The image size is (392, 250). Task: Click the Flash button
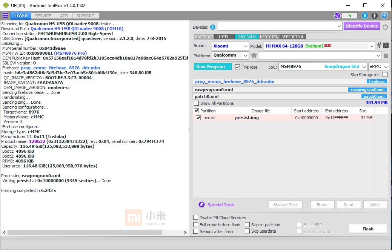point(368,229)
